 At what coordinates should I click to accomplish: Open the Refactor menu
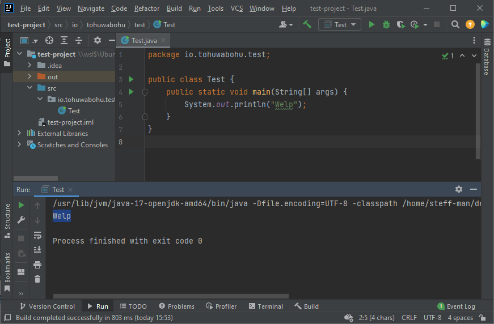(x=146, y=8)
